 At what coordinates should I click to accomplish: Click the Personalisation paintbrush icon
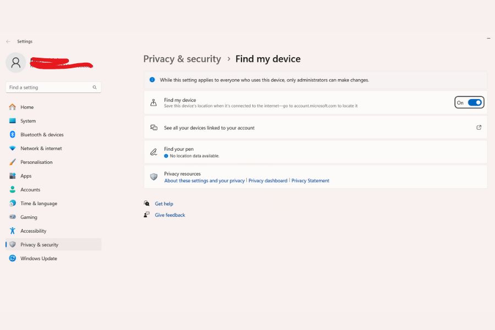pyautogui.click(x=12, y=162)
